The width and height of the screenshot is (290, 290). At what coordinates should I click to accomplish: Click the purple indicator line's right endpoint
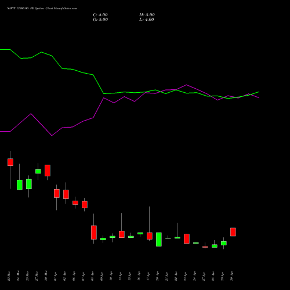[x=259, y=98]
